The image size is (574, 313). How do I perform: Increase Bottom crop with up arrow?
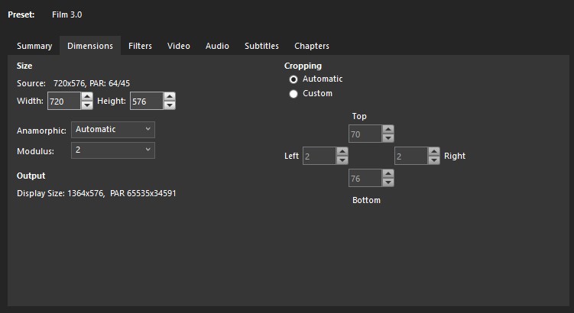[388, 174]
